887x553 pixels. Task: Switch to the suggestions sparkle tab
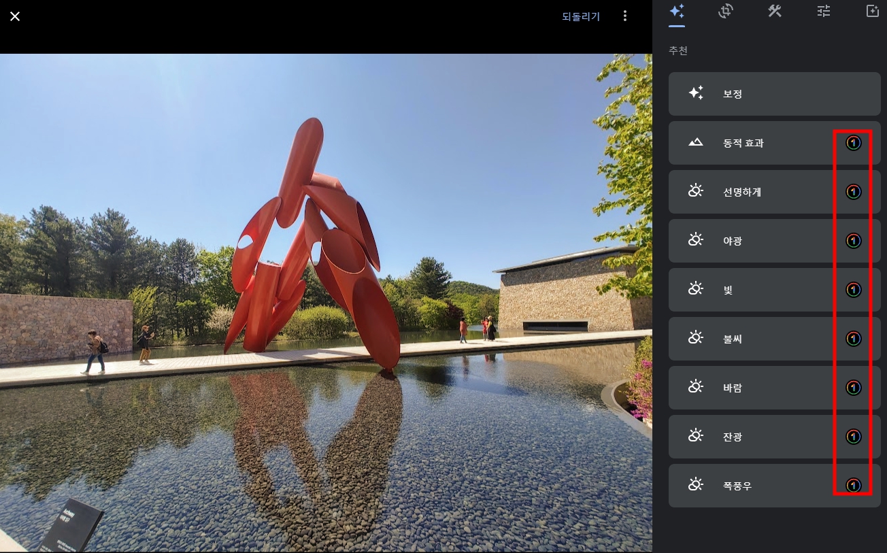(x=676, y=12)
